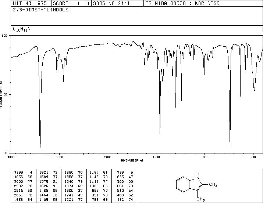This screenshot has height=203, width=263.
Task: Click the 1500 x-axis tick label
Action: pyautogui.click(x=156, y=157)
